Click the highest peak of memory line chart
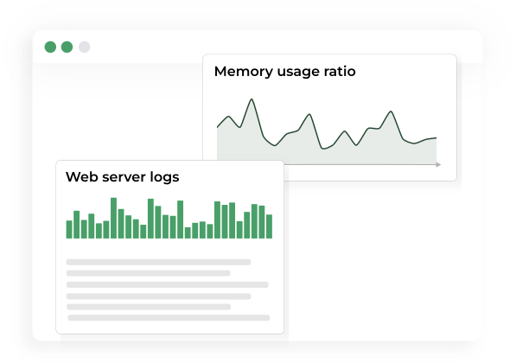 (252, 99)
